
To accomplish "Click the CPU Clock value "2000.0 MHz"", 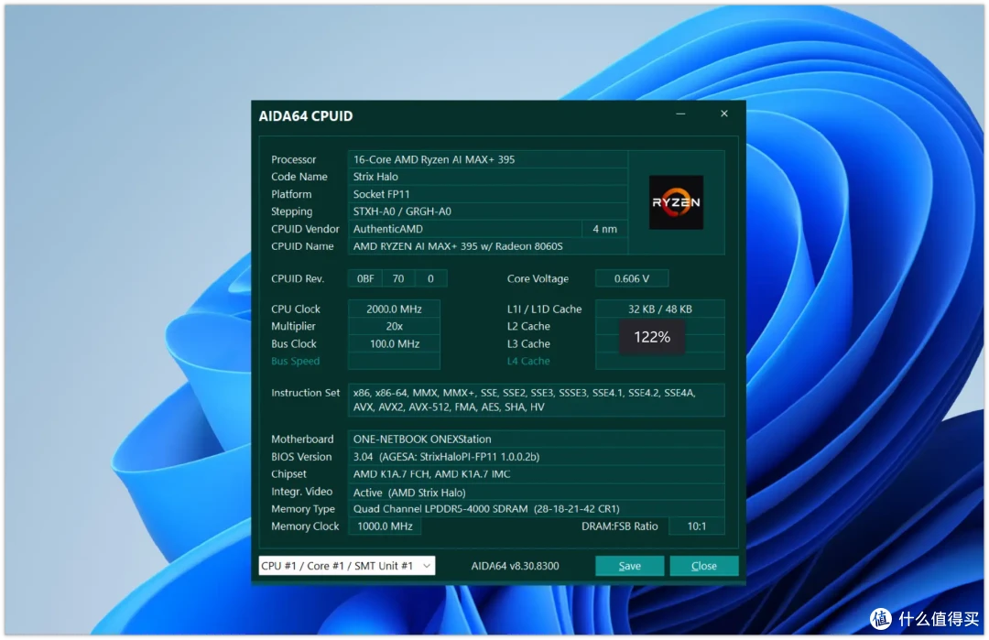I will (x=394, y=309).
